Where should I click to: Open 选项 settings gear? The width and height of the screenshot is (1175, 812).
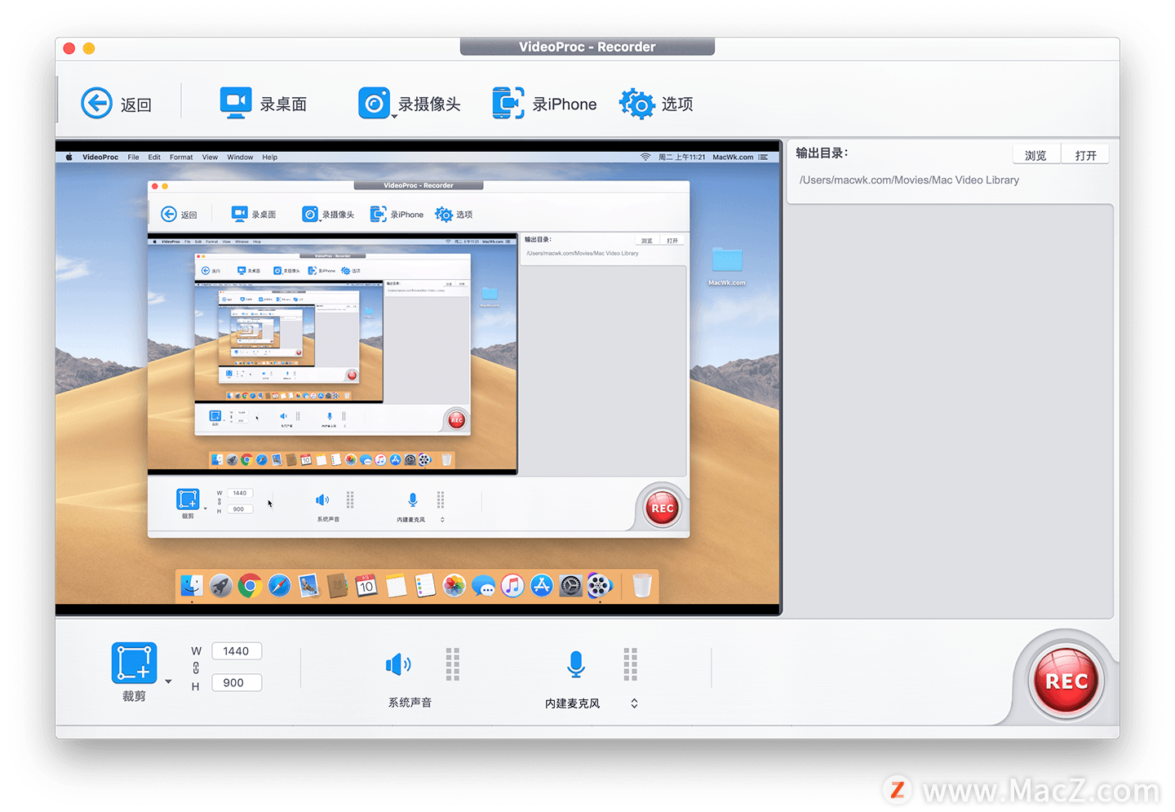(x=656, y=104)
